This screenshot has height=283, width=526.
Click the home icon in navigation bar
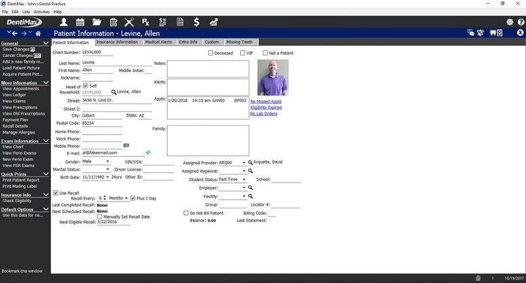point(38,33)
